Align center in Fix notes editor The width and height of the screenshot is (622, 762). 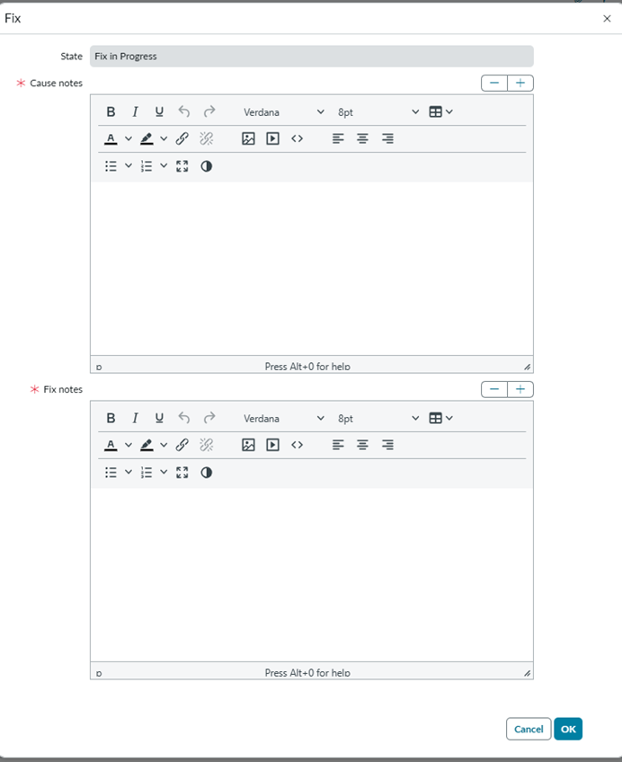[x=362, y=445]
